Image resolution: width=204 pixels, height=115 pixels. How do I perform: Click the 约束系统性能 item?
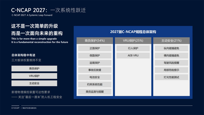coord(95,85)
